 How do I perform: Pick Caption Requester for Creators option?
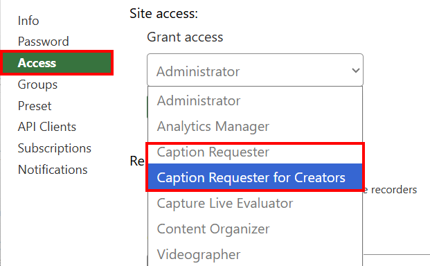pyautogui.click(x=255, y=177)
